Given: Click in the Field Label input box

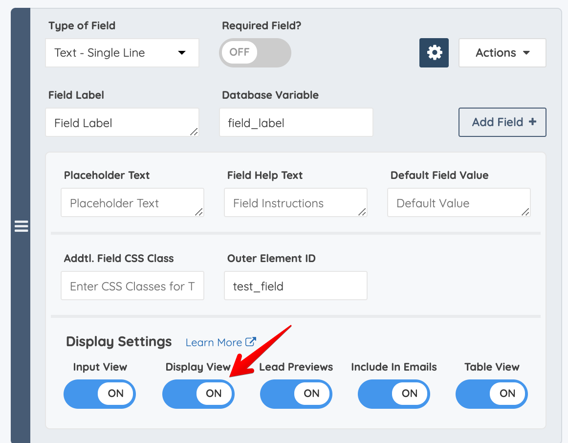Looking at the screenshot, I should point(122,122).
